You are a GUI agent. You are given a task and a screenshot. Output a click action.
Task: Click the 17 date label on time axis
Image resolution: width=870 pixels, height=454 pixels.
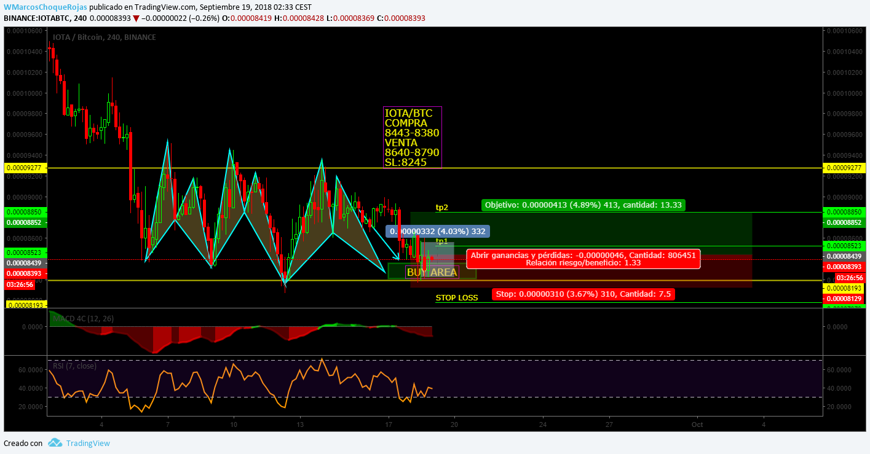point(389,424)
